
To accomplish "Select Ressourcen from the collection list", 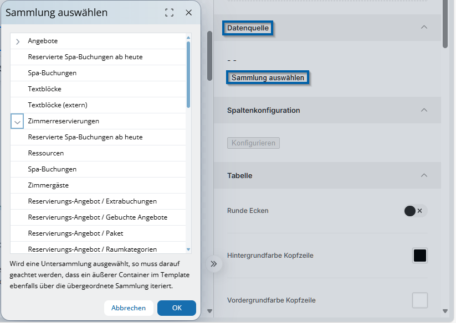I will (46, 153).
